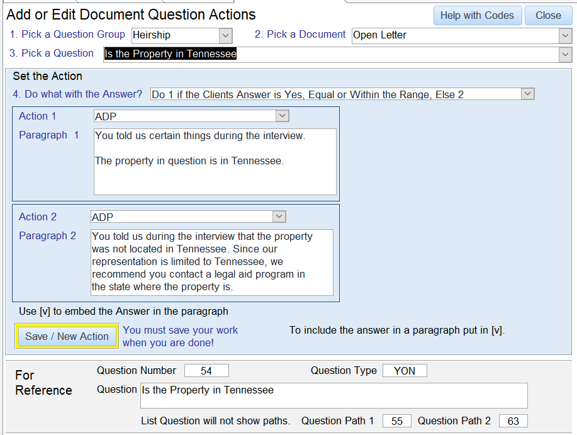Image resolution: width=577 pixels, height=435 pixels.
Task: Click inside the Paragraph 2 text box
Action: click(x=211, y=262)
